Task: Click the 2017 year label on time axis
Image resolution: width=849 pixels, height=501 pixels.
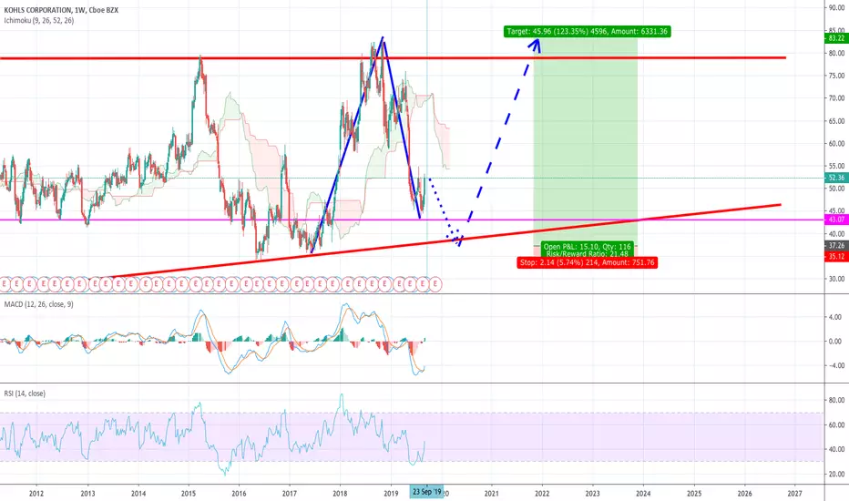Action: point(290,494)
